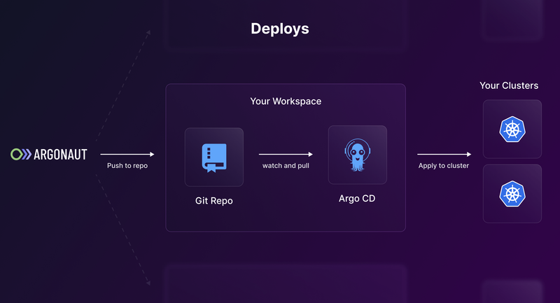Click the arrow above watch and pull

coord(285,154)
